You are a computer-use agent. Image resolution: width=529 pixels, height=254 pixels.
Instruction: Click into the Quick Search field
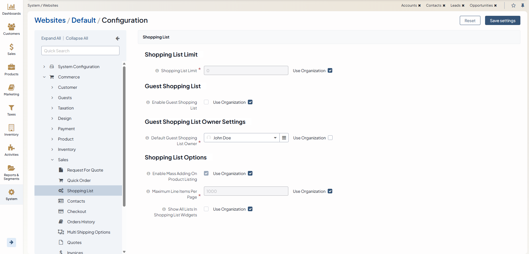(80, 51)
